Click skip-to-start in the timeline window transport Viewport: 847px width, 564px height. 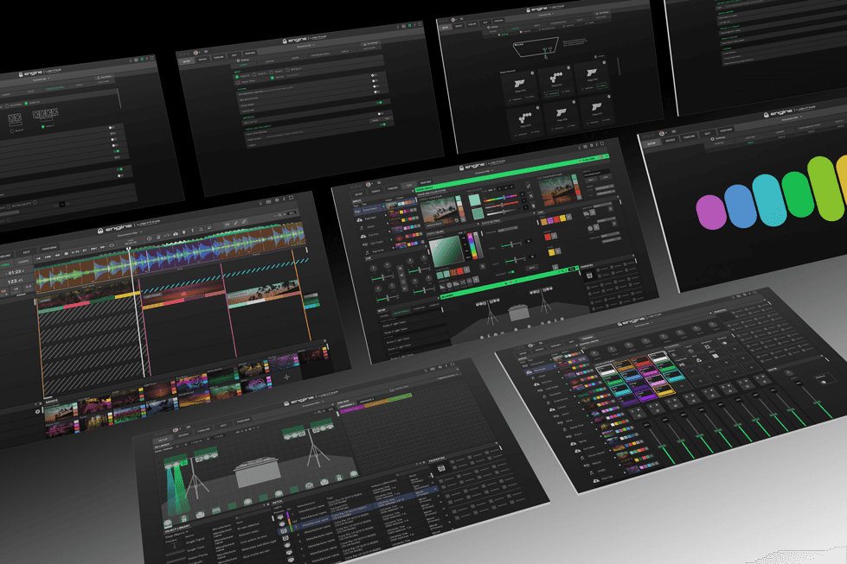pyautogui.click(x=38, y=258)
